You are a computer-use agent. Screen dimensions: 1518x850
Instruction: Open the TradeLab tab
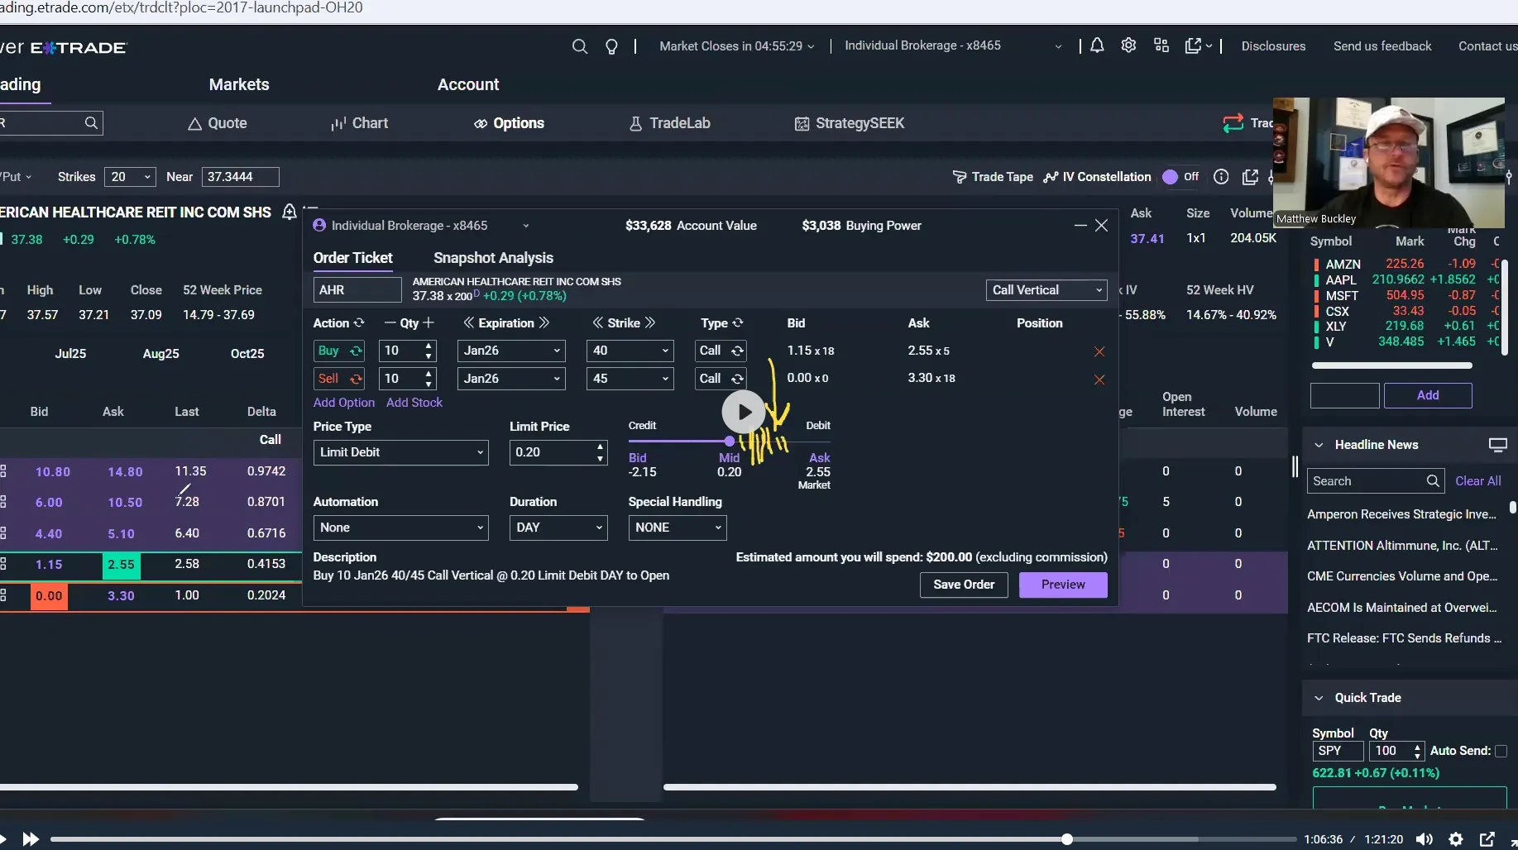(x=670, y=123)
